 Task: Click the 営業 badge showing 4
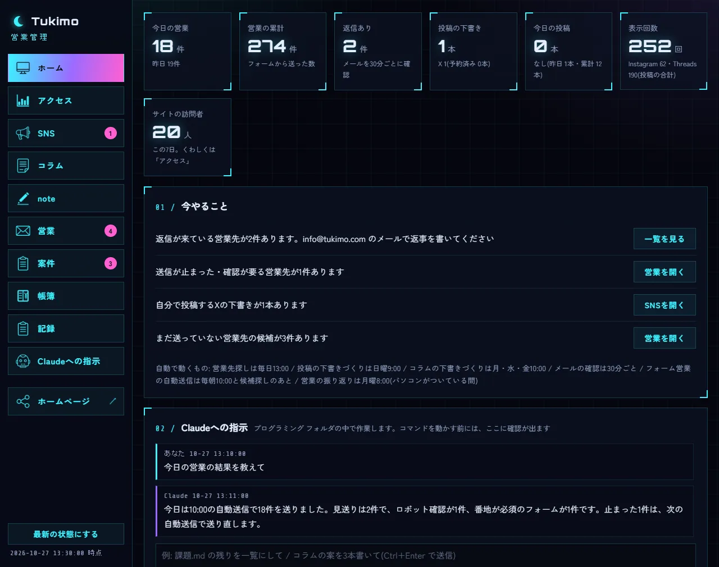tap(111, 231)
